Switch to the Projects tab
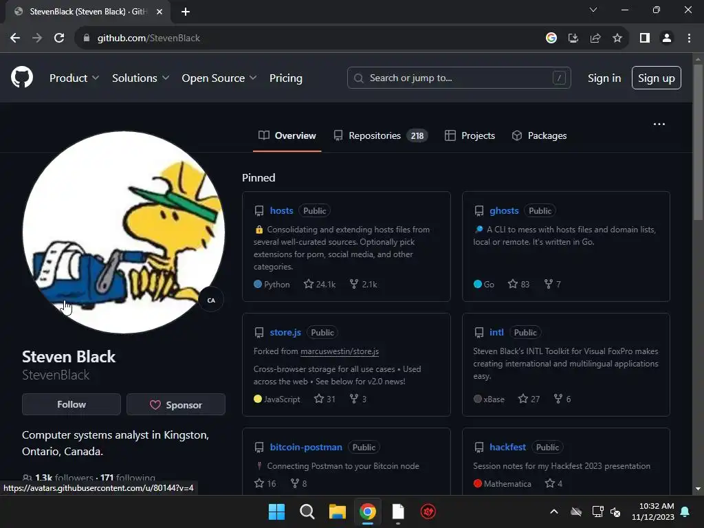704x528 pixels. point(470,135)
